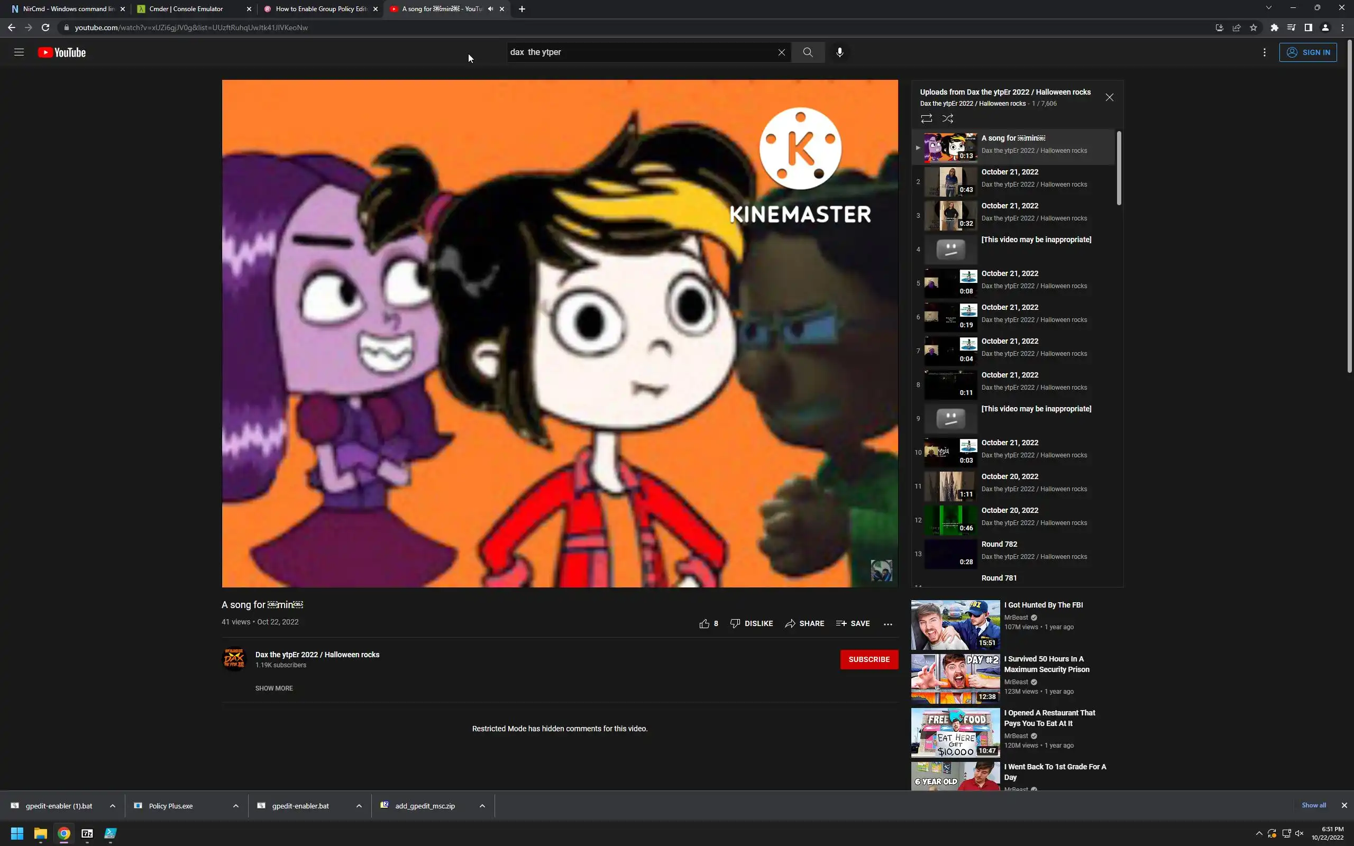Toggle playlist shuffle mode
The height and width of the screenshot is (846, 1354).
click(x=948, y=118)
